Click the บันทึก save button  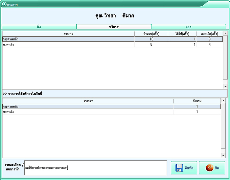click(x=184, y=168)
